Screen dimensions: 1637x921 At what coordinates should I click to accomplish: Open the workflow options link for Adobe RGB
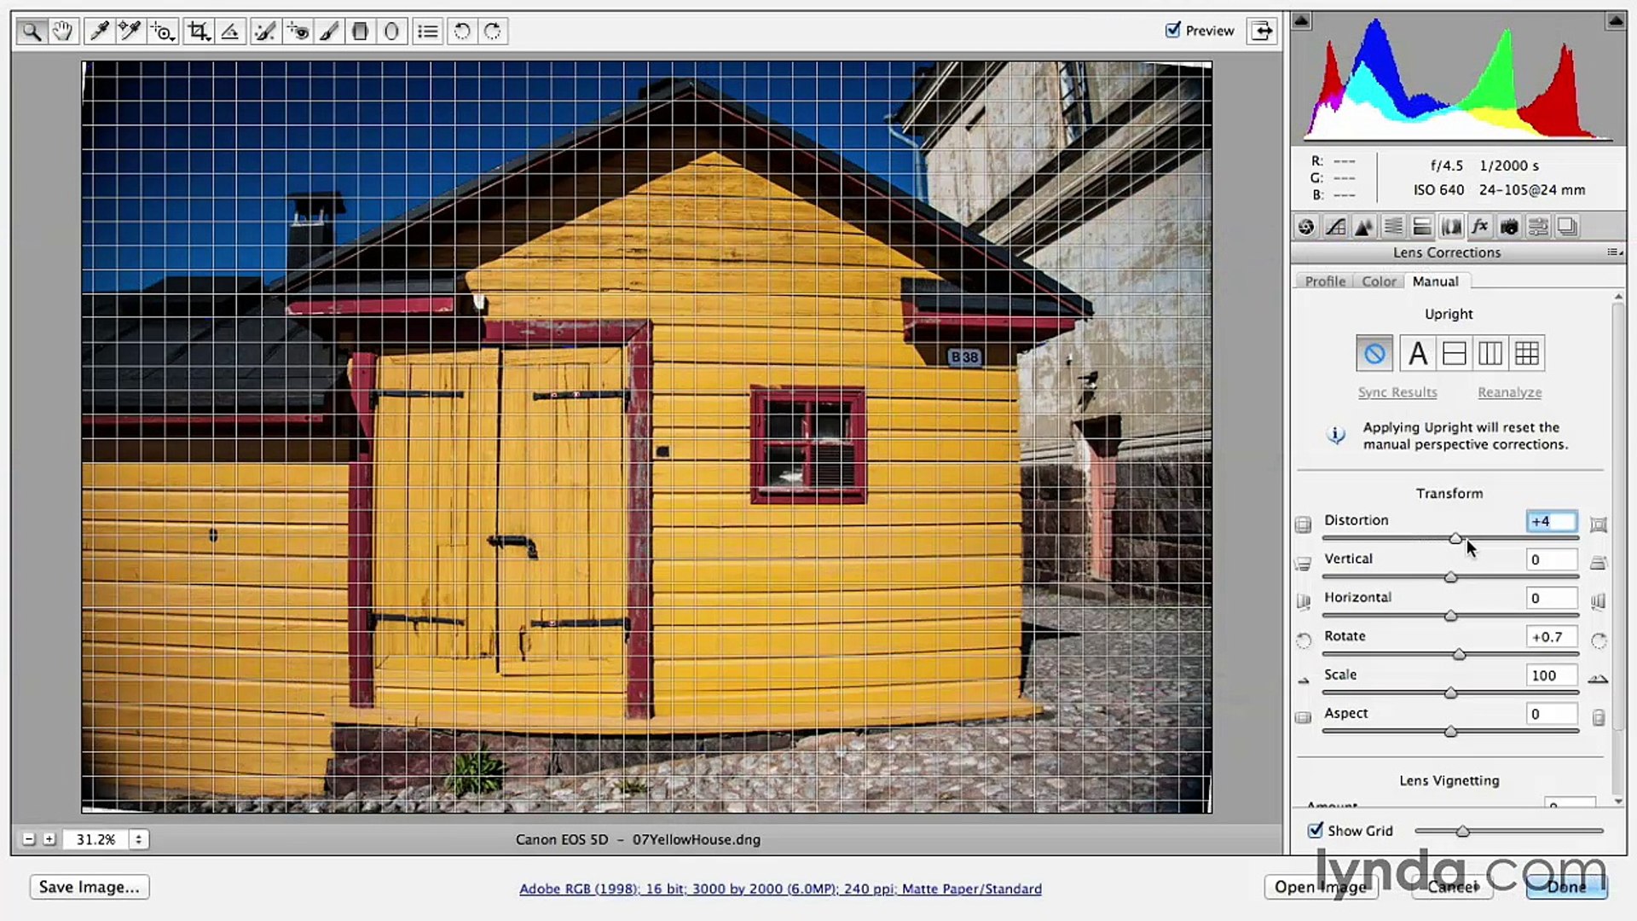pos(780,889)
